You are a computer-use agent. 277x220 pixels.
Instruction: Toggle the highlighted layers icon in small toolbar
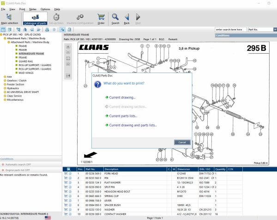62,30
